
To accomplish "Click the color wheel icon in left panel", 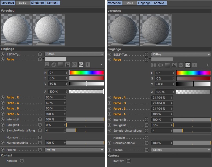I will coord(54,65).
